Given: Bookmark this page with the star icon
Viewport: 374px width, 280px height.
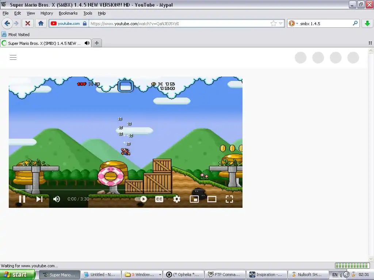Looking at the screenshot, I should (273, 23).
